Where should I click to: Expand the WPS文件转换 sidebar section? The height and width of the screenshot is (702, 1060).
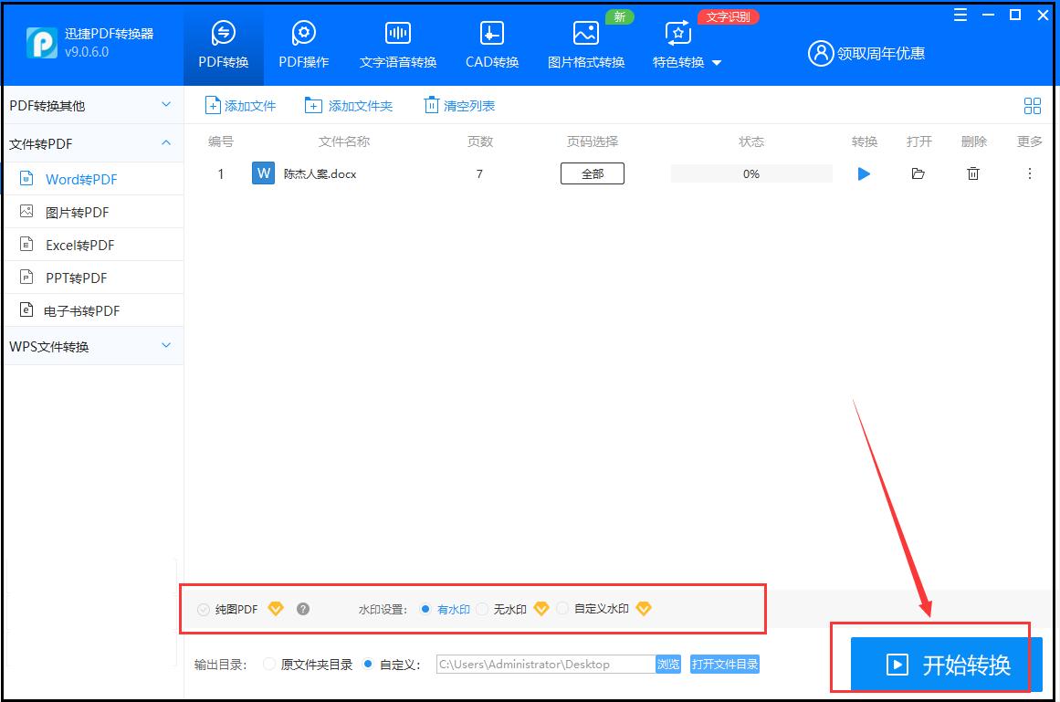165,346
